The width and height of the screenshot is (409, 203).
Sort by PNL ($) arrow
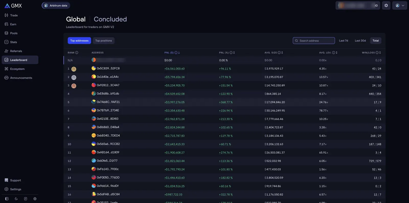[x=179, y=53]
